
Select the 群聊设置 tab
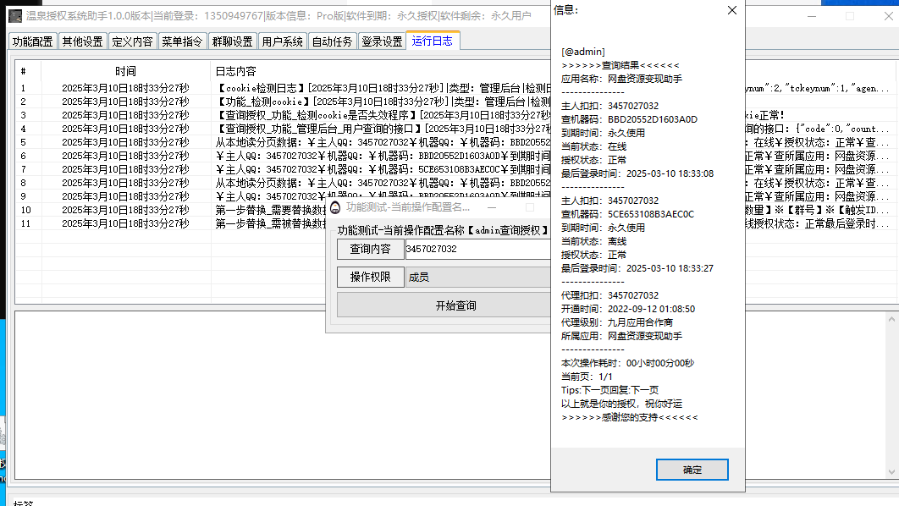232,41
